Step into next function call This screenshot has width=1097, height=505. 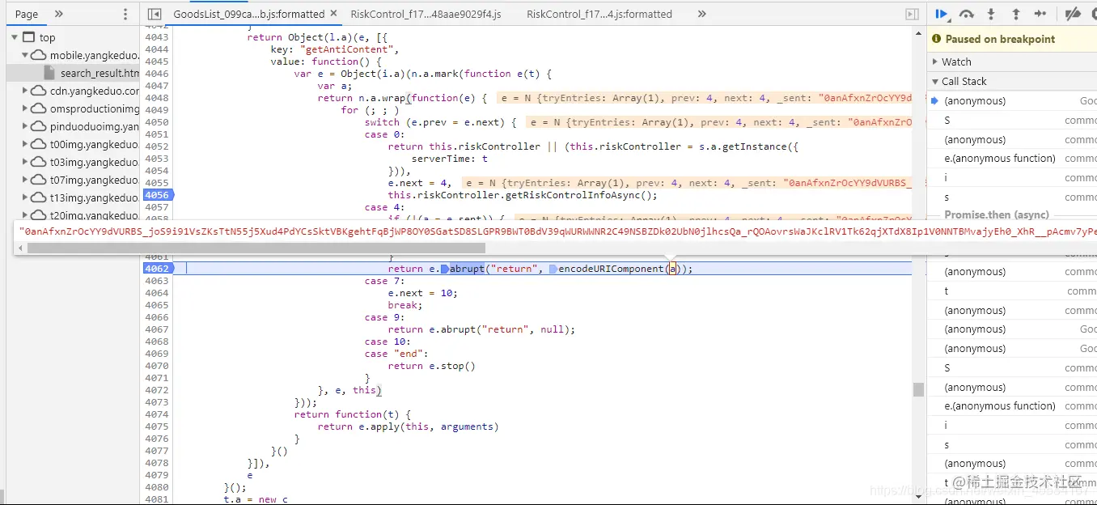pyautogui.click(x=991, y=14)
